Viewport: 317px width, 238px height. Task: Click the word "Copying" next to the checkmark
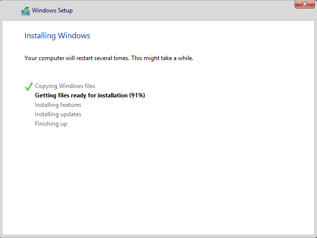[46, 86]
